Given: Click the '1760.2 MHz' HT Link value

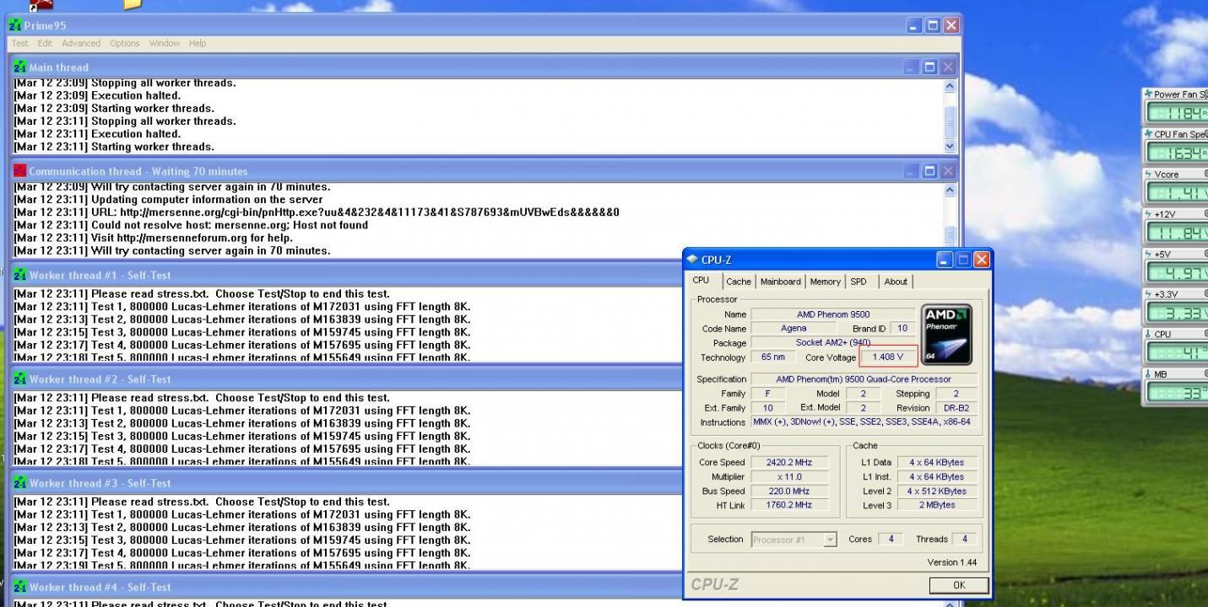Looking at the screenshot, I should click(788, 506).
